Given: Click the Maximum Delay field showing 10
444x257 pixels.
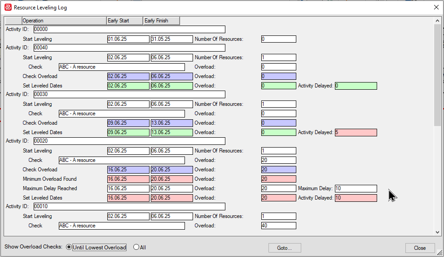Looking at the screenshot, I should click(356, 188).
